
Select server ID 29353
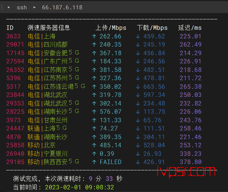coord(15,103)
